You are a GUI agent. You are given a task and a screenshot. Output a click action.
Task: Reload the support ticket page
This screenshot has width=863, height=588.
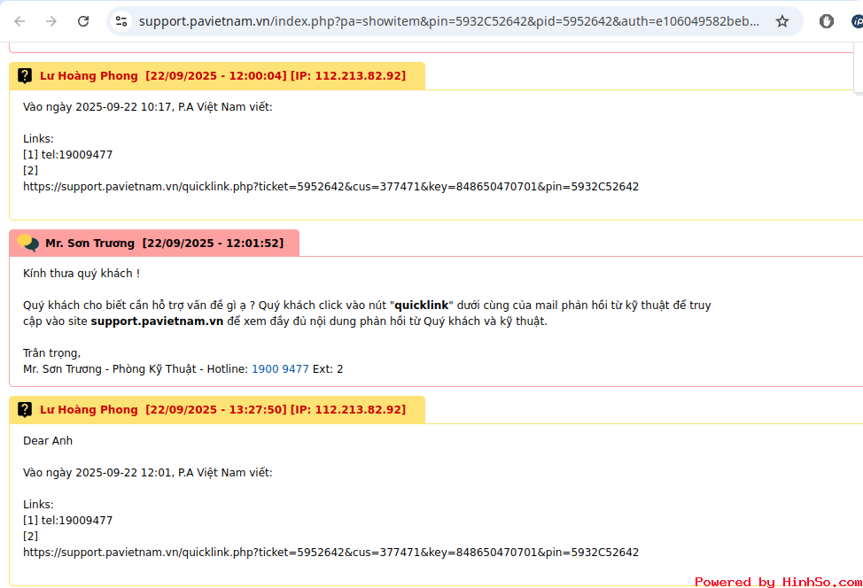point(83,21)
